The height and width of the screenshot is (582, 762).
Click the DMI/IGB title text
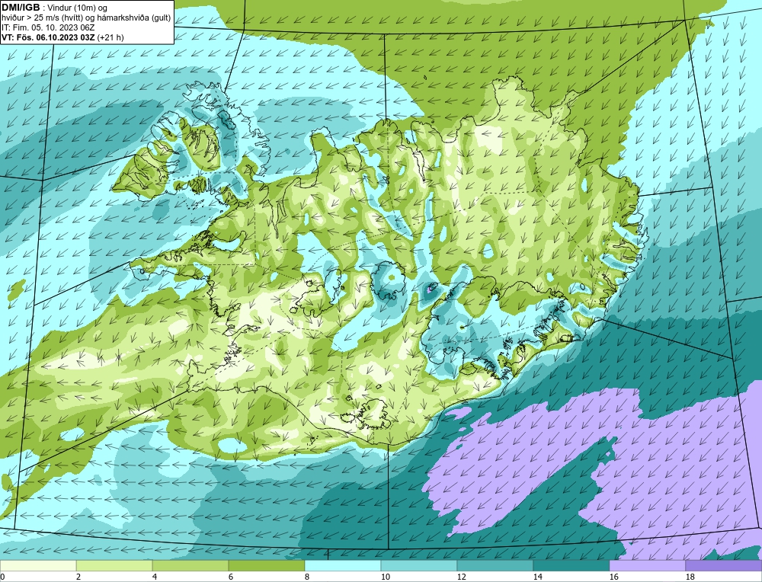click(21, 8)
